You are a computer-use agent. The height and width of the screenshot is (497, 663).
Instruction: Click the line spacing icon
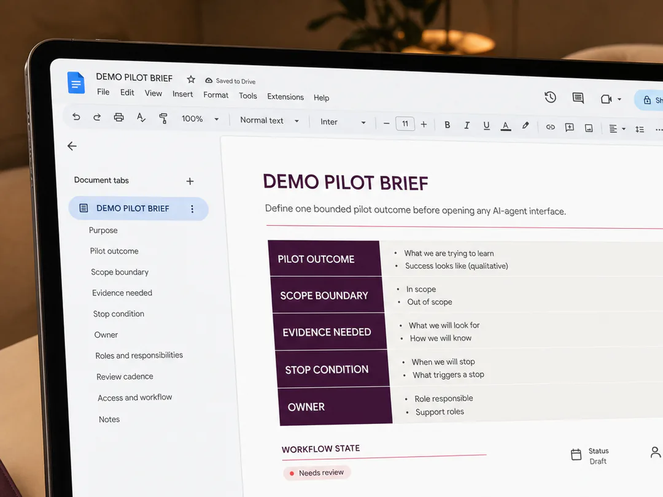pyautogui.click(x=640, y=129)
